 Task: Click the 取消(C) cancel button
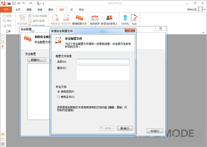click(125, 128)
